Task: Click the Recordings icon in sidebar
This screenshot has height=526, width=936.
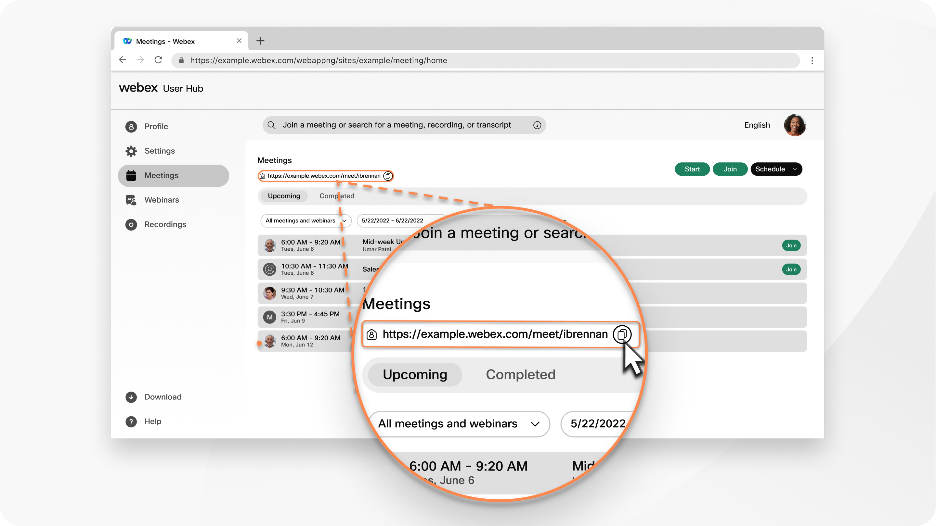Action: point(131,224)
